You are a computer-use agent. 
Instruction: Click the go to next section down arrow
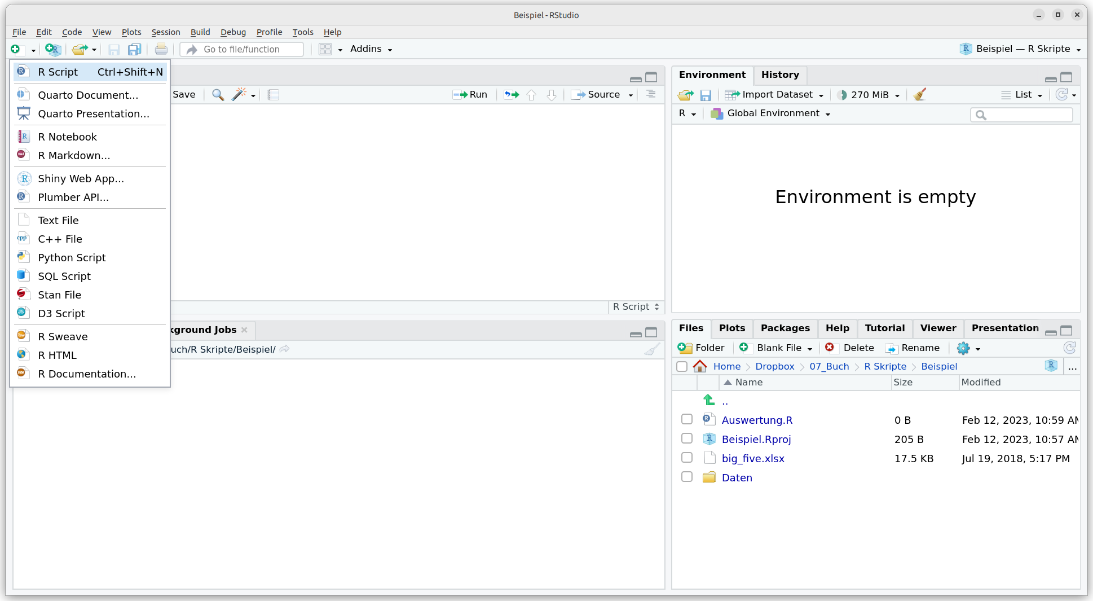552,94
